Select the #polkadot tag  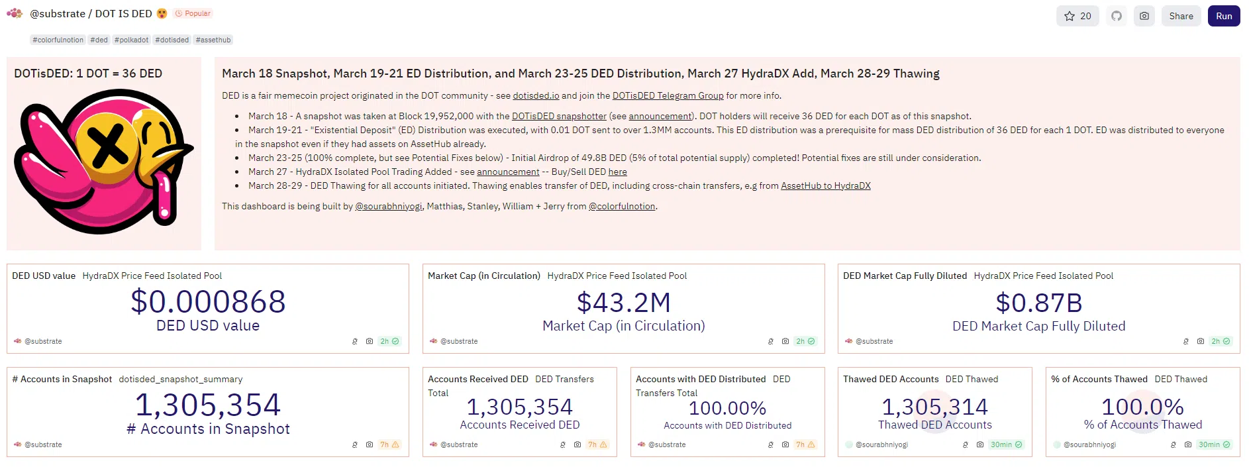pyautogui.click(x=131, y=40)
